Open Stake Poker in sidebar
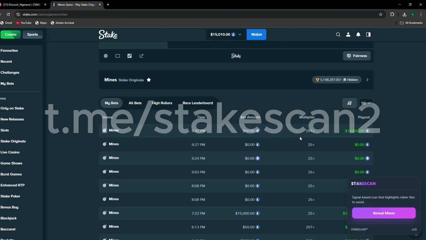The height and width of the screenshot is (240, 426). [x=10, y=196]
